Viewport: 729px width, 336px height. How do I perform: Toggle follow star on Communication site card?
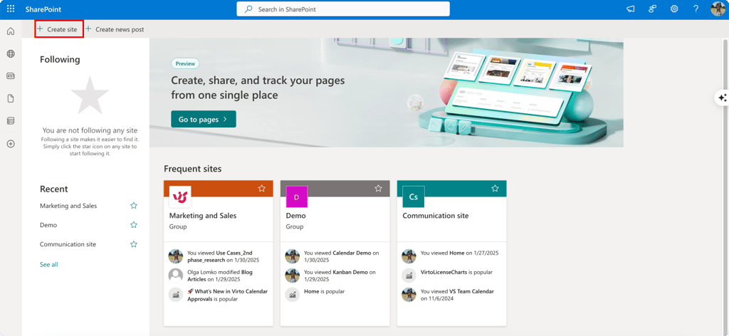[x=495, y=188]
